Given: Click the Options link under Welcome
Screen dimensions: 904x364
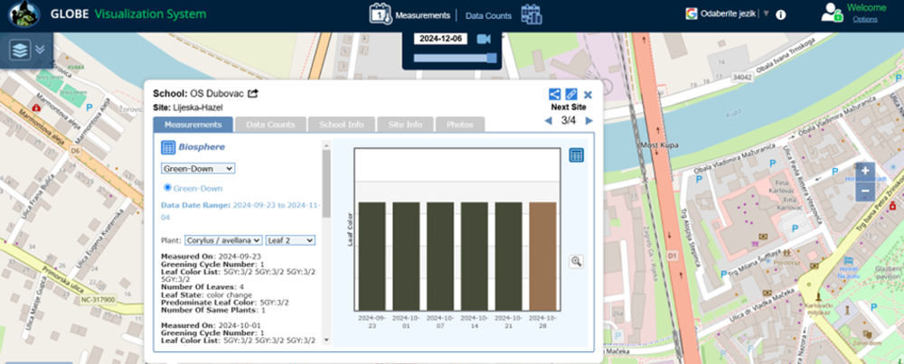Looking at the screenshot, I should pos(864,19).
